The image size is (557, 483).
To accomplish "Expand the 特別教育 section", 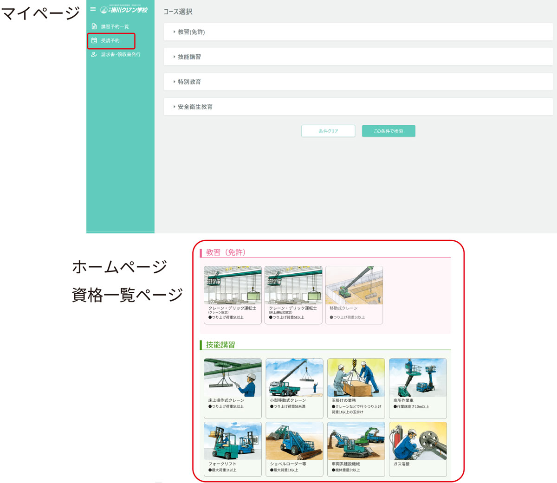I will point(357,82).
